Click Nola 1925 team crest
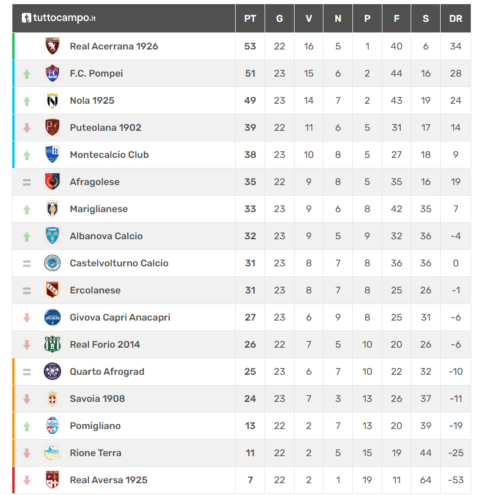Image resolution: width=479 pixels, height=495 pixels. tap(52, 100)
